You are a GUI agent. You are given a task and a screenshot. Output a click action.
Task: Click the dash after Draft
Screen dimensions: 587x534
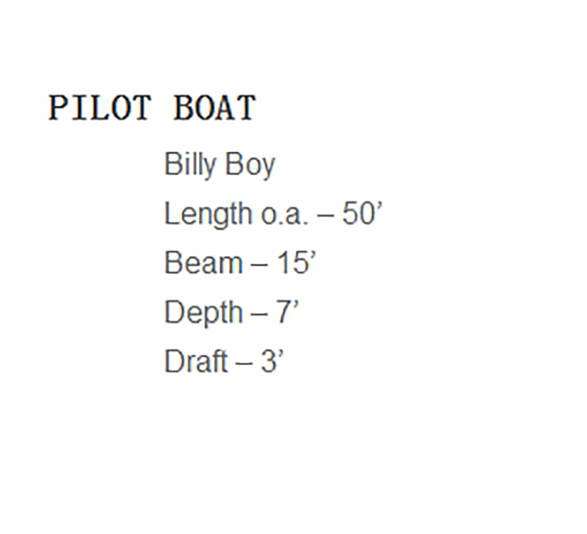coord(244,361)
